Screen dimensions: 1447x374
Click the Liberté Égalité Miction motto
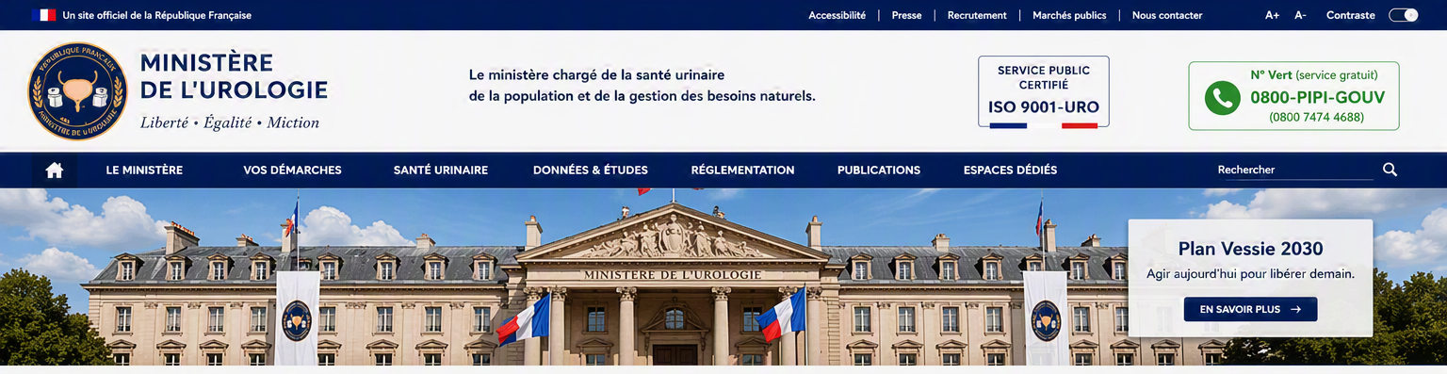click(230, 122)
